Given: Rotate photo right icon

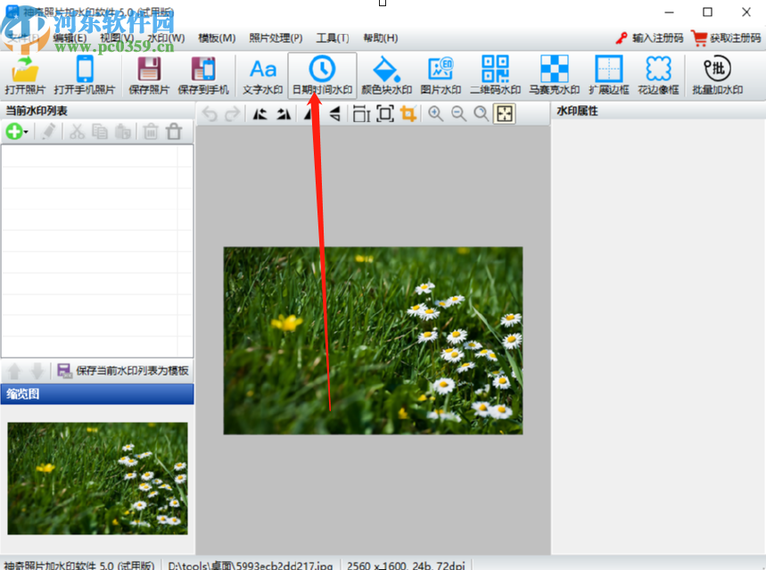Looking at the screenshot, I should pos(284,114).
